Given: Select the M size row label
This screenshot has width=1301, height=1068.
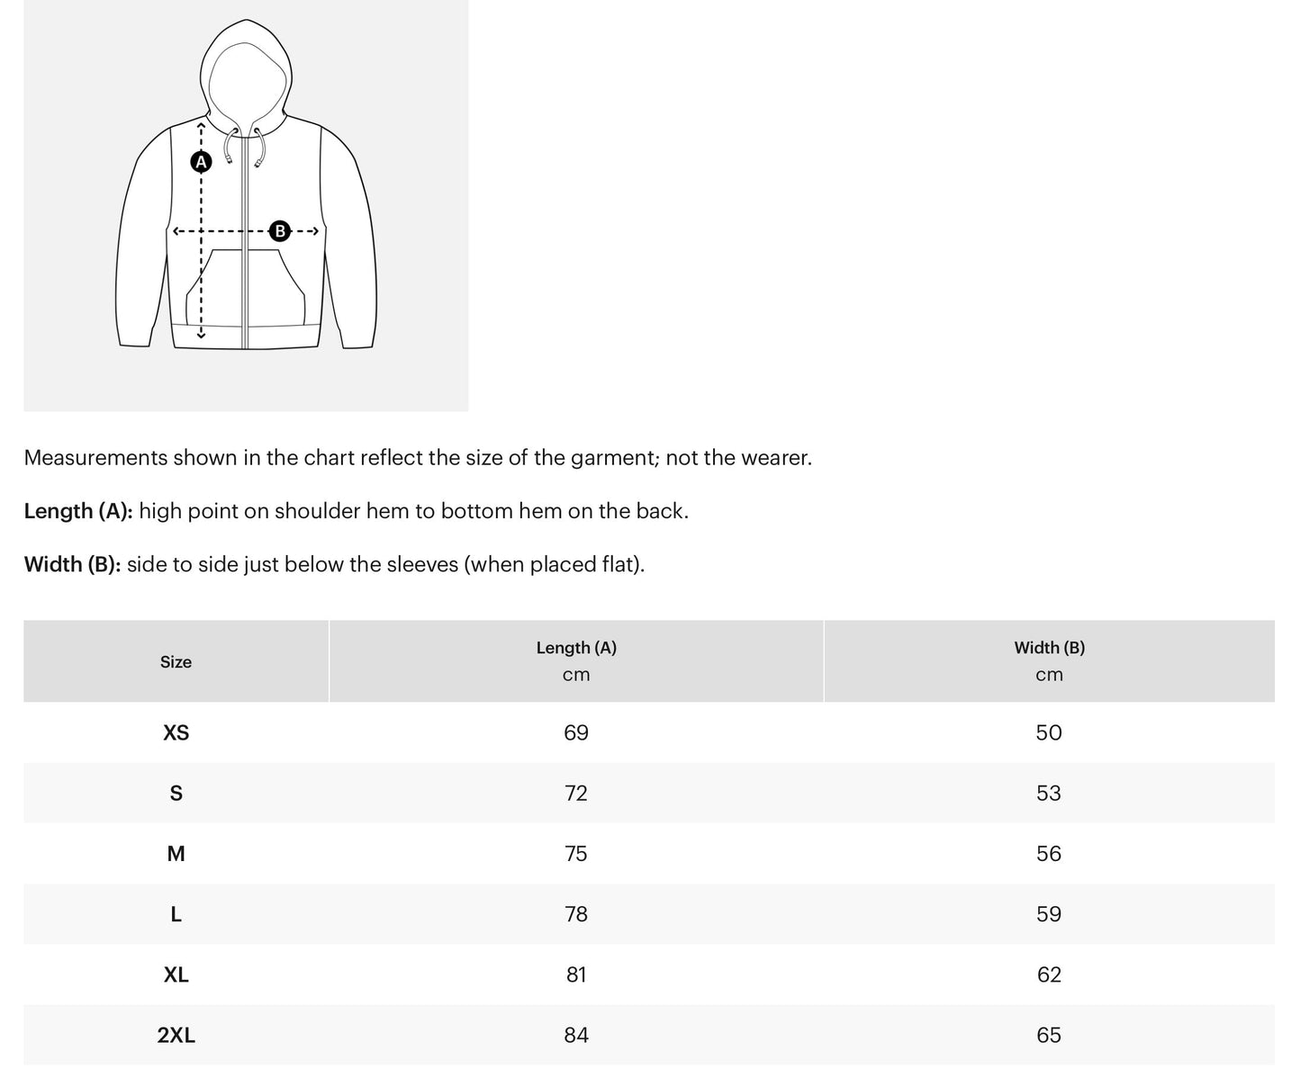Looking at the screenshot, I should click(x=176, y=854).
